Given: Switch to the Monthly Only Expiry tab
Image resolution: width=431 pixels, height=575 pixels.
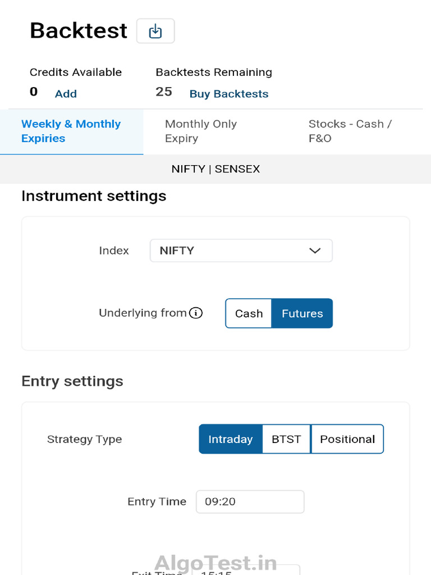Looking at the screenshot, I should (x=201, y=131).
